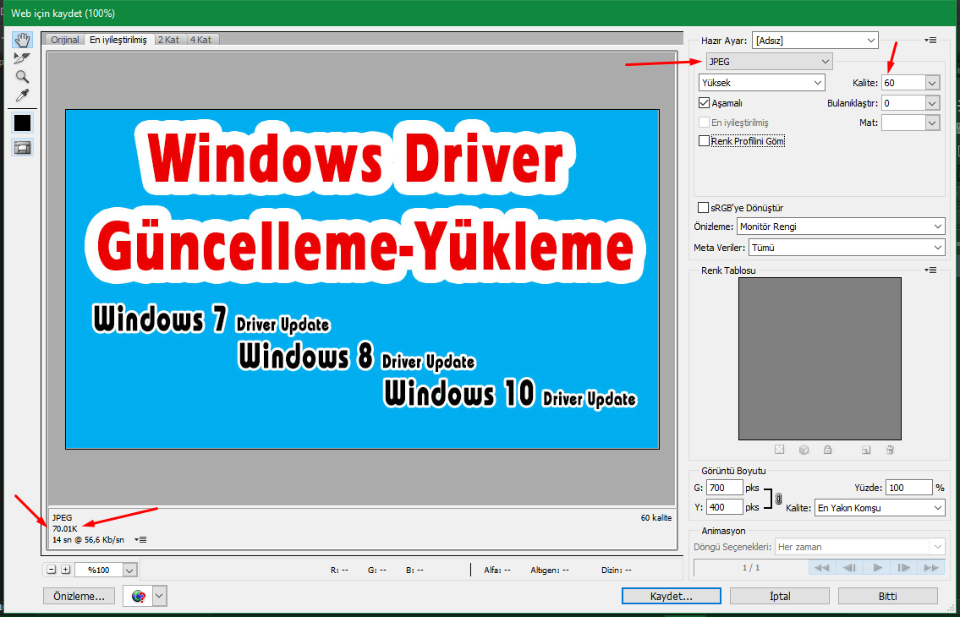This screenshot has height=617, width=960.
Task: Go to the first animation frame
Action: 821,567
